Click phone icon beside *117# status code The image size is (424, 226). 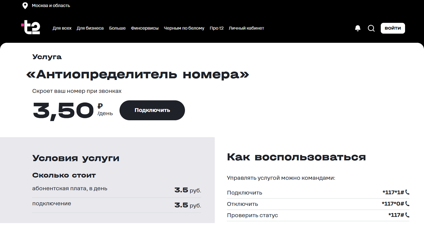pos(407,215)
